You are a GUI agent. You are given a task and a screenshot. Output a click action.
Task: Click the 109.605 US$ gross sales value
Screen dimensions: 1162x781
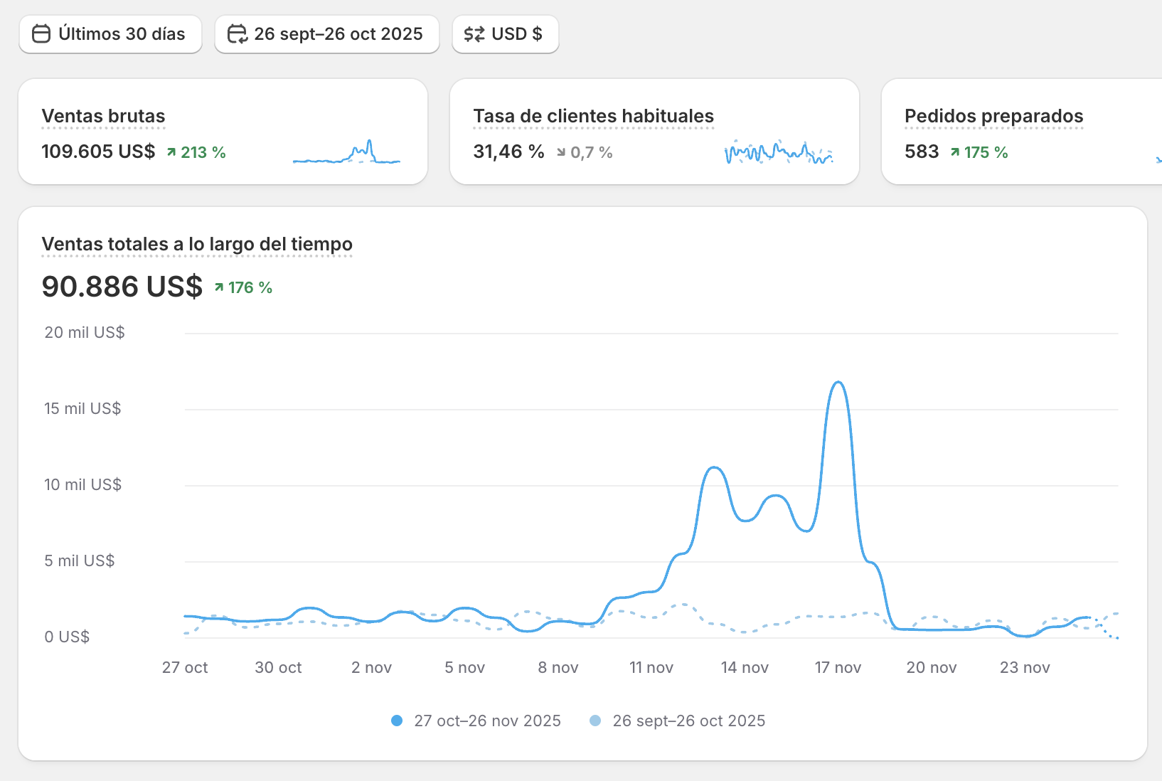coord(98,152)
